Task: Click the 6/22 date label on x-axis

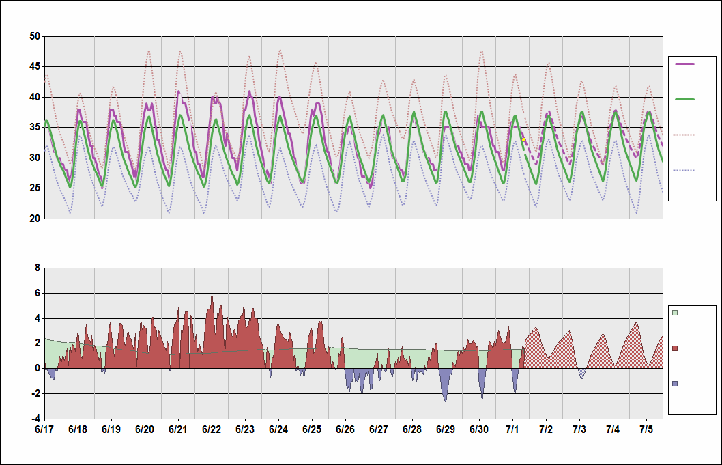Action: tap(212, 429)
